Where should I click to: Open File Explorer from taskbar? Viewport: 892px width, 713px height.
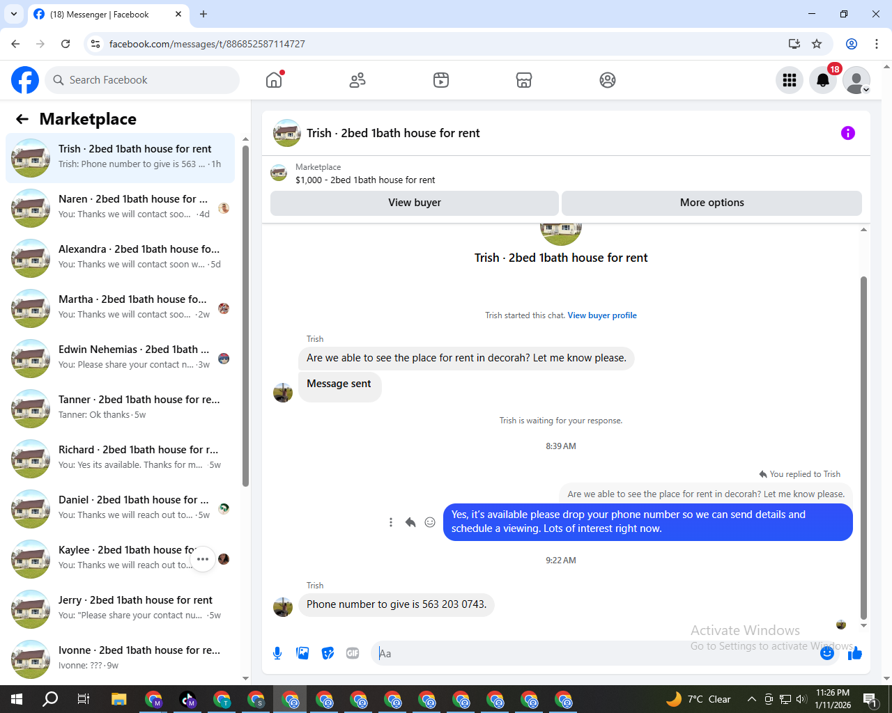pos(118,699)
